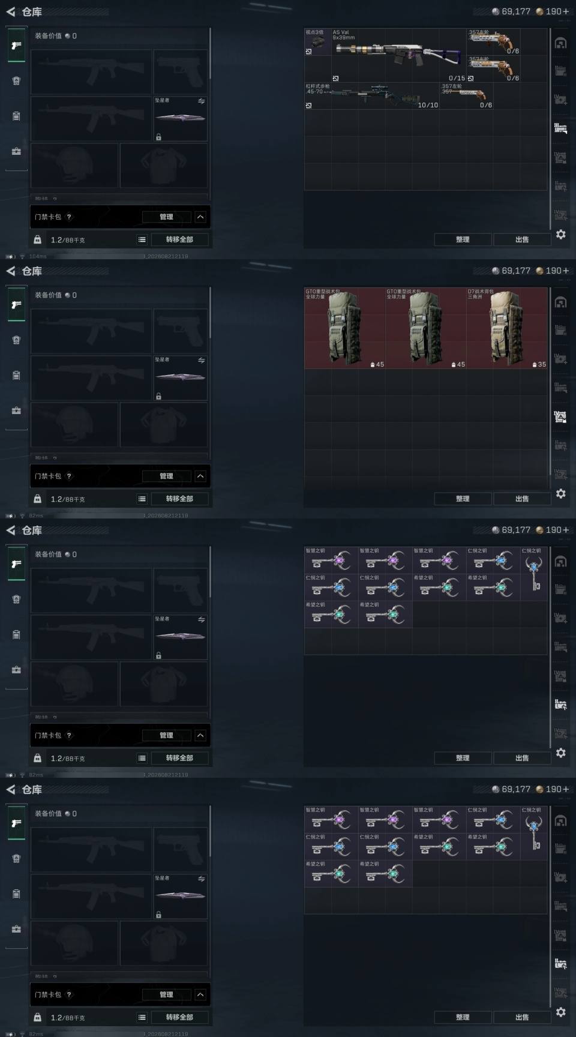Image resolution: width=576 pixels, height=1037 pixels.
Task: Click 坠星者 knife slot on AS Val page
Action: (x=180, y=118)
